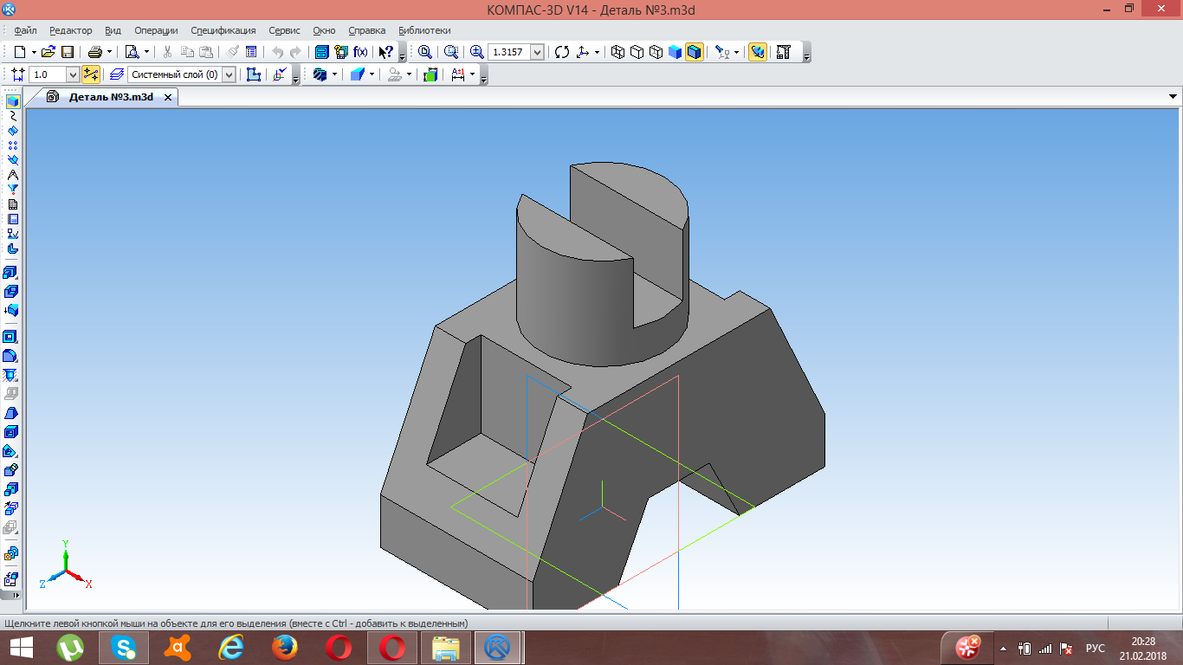Switch display to thin hidden lines
This screenshot has width=1183, height=665.
click(x=656, y=52)
